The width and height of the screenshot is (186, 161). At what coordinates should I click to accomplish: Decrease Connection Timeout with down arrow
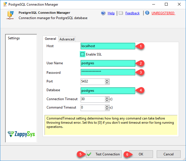[x=107, y=101]
